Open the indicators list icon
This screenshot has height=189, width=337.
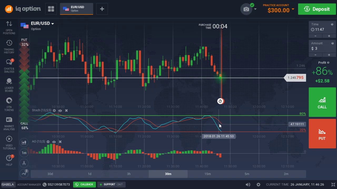point(24,173)
